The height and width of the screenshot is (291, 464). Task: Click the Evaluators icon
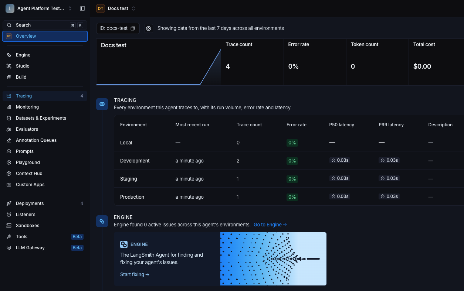(x=9, y=129)
